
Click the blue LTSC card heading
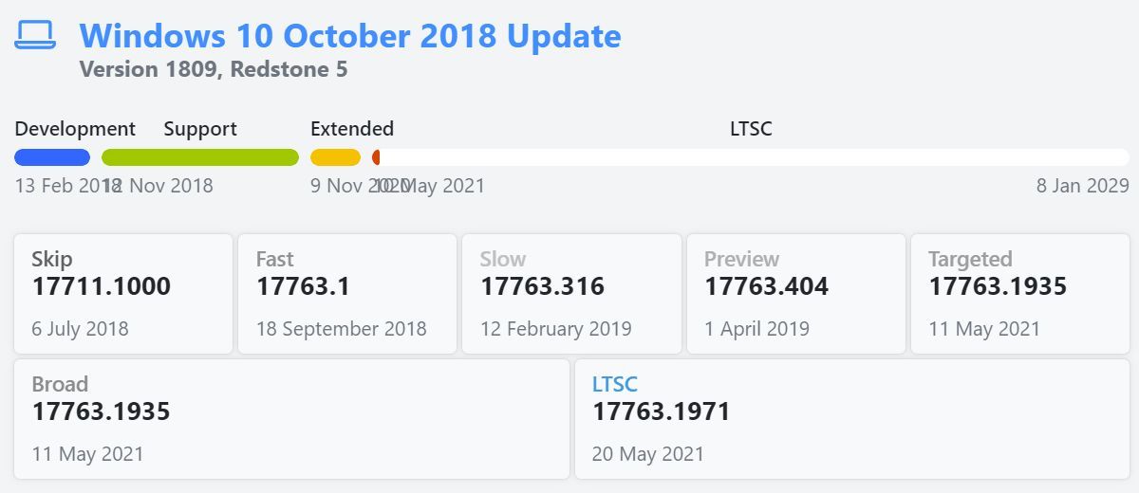click(x=615, y=384)
